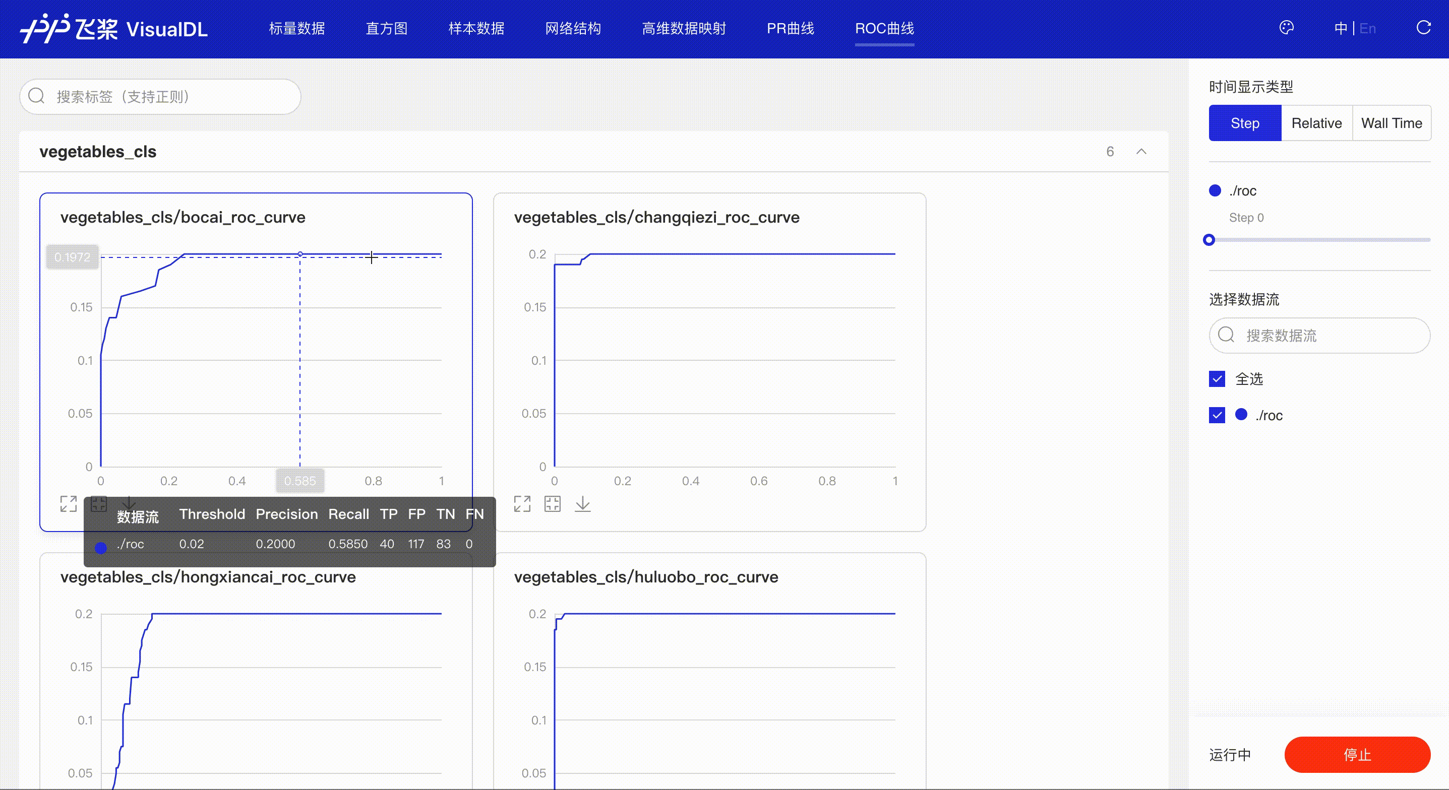
Task: Switch time display type to Relative
Action: [x=1316, y=122]
